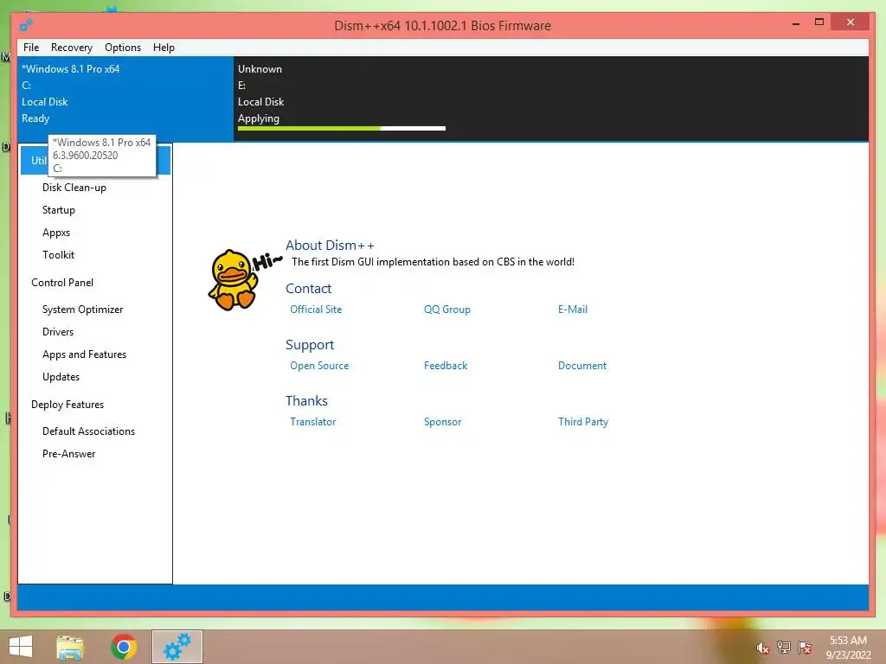
Task: Click the Open Source link
Action: click(x=319, y=366)
